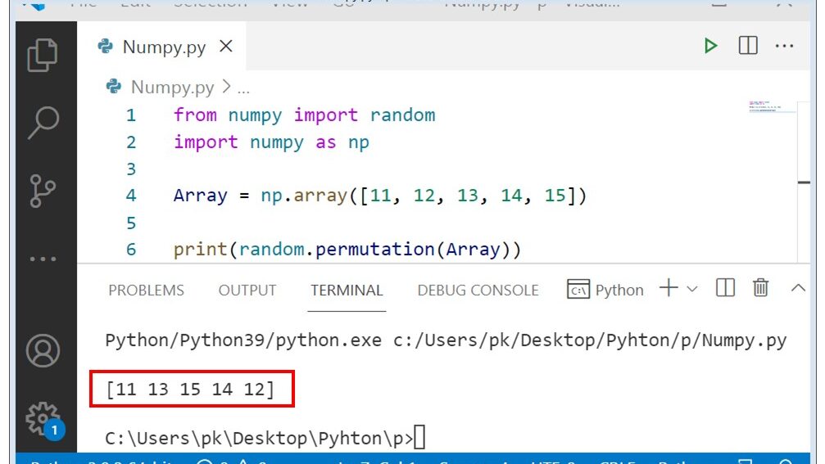
Task: Show additional views ellipsis in activity bar
Action: (42, 259)
